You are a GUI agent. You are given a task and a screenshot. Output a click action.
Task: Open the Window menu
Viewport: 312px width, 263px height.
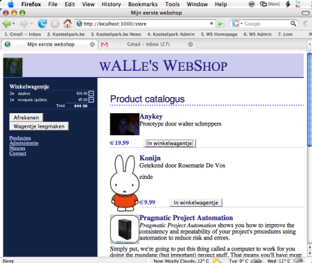pos(197,4)
